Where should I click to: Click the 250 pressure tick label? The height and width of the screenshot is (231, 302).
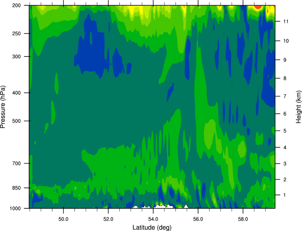[x=17, y=34]
